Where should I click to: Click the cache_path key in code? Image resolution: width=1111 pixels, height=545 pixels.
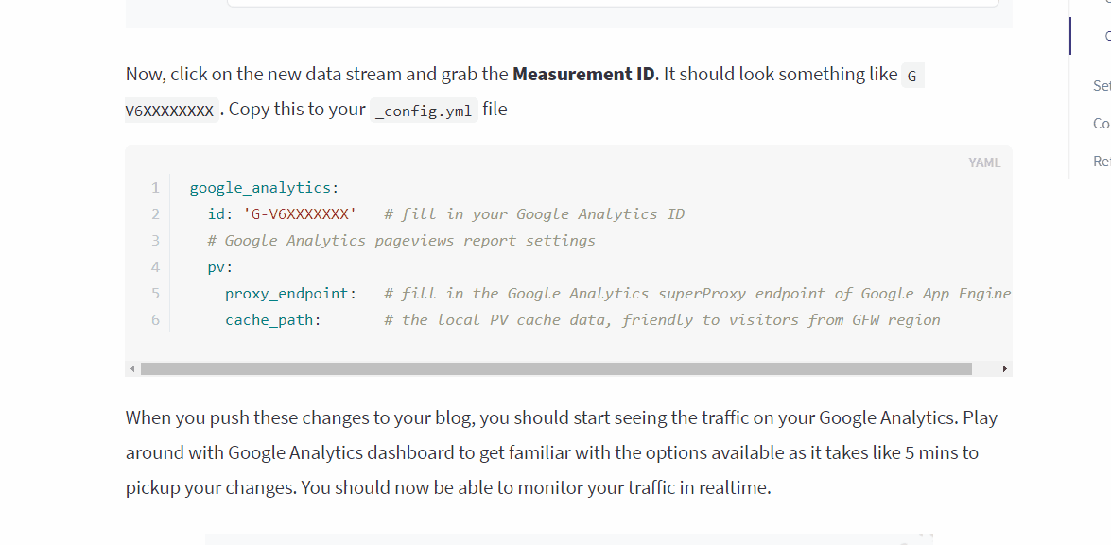tap(269, 320)
